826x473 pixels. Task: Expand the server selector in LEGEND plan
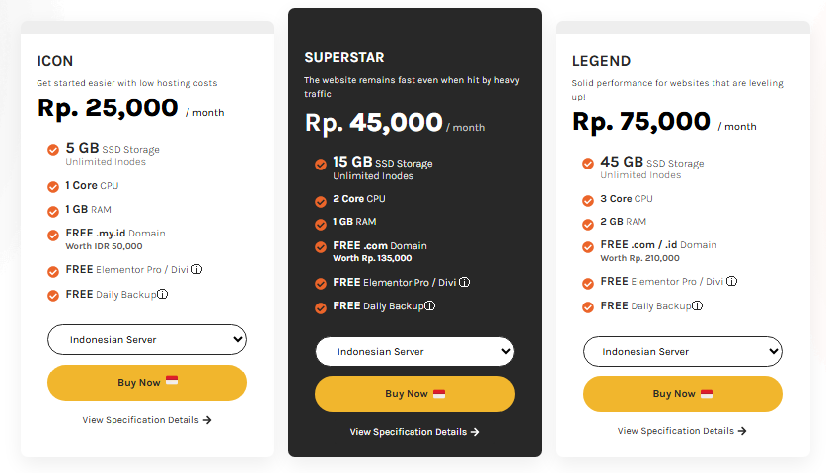coord(682,352)
